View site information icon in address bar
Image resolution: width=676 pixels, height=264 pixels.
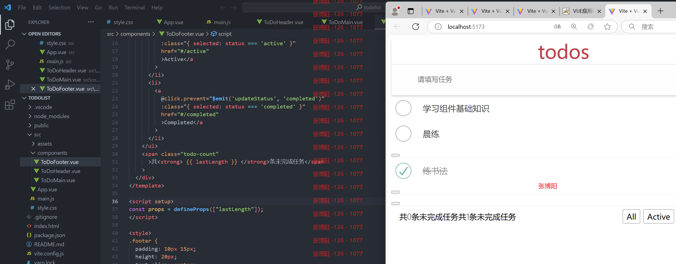438,27
